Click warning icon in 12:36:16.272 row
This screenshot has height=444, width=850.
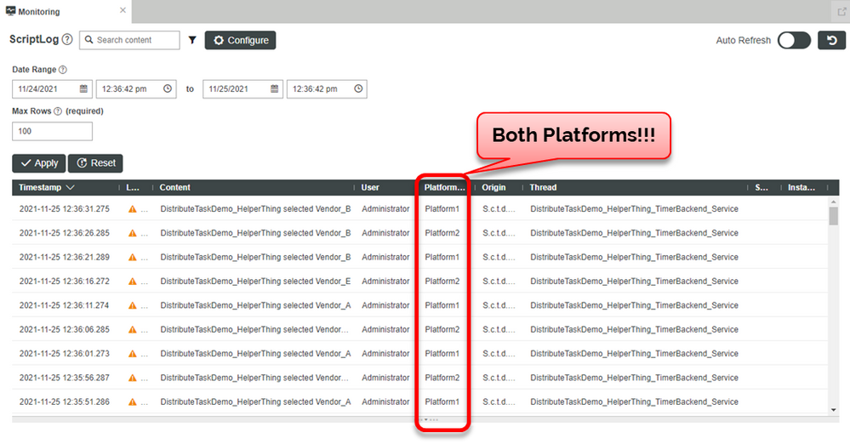click(132, 282)
